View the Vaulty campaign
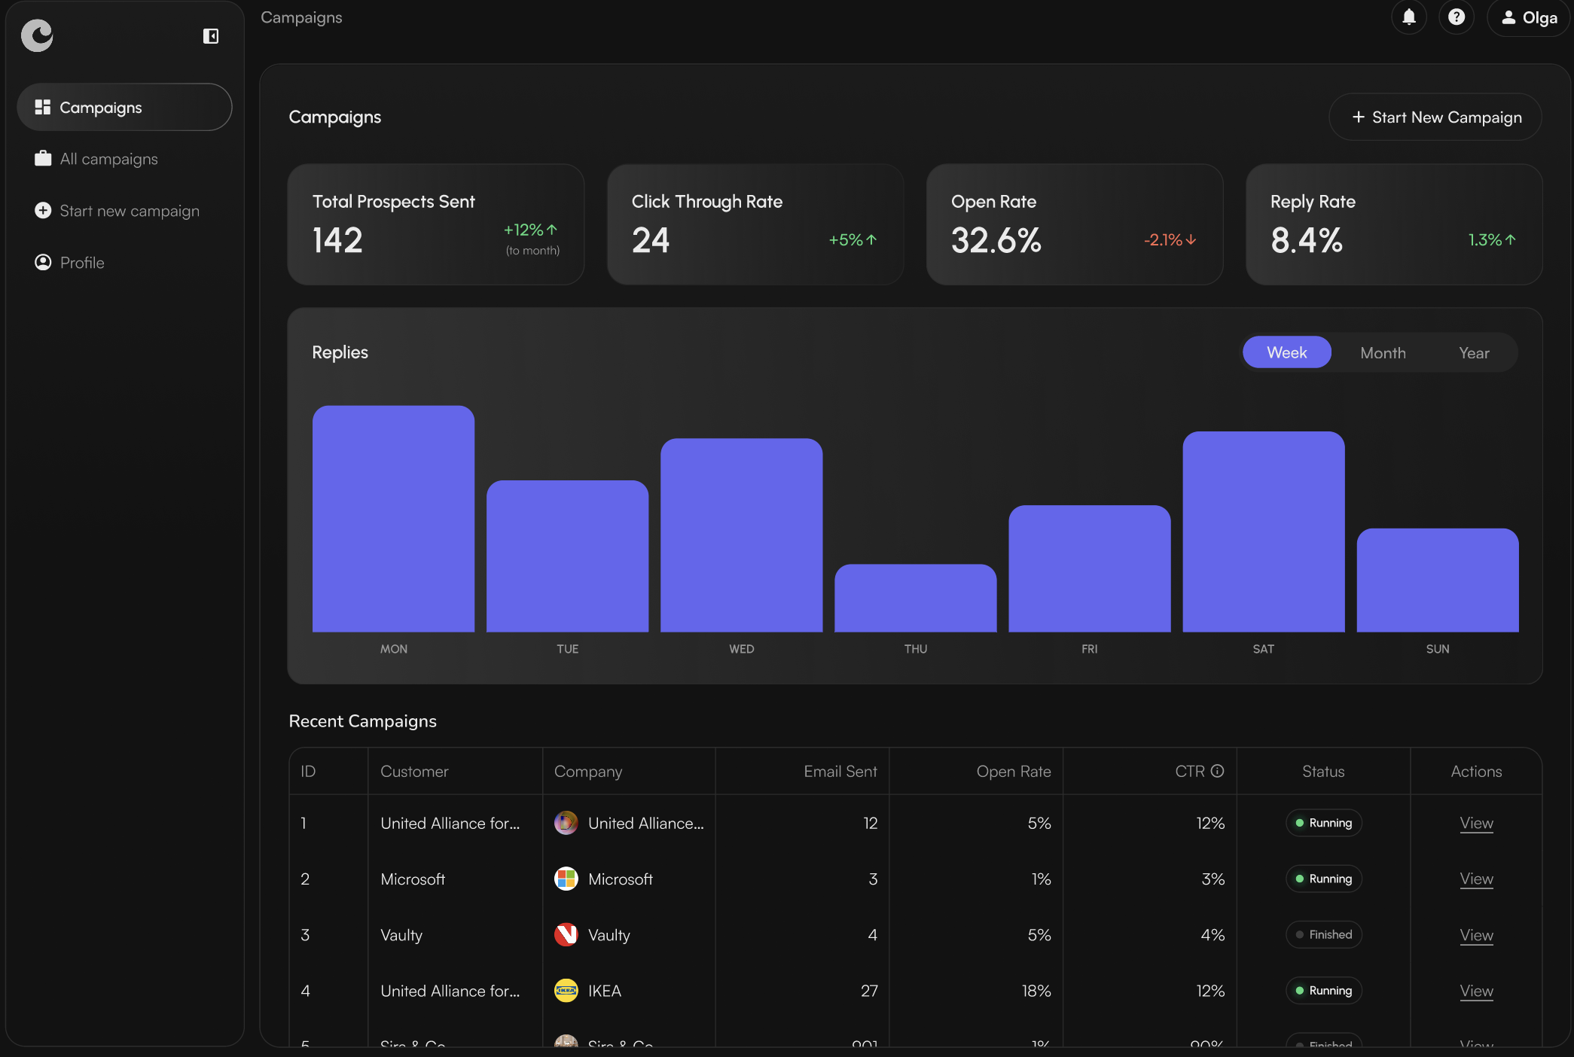The height and width of the screenshot is (1057, 1574). pyautogui.click(x=1476, y=934)
